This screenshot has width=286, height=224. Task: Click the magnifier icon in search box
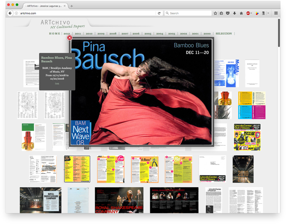point(167,13)
